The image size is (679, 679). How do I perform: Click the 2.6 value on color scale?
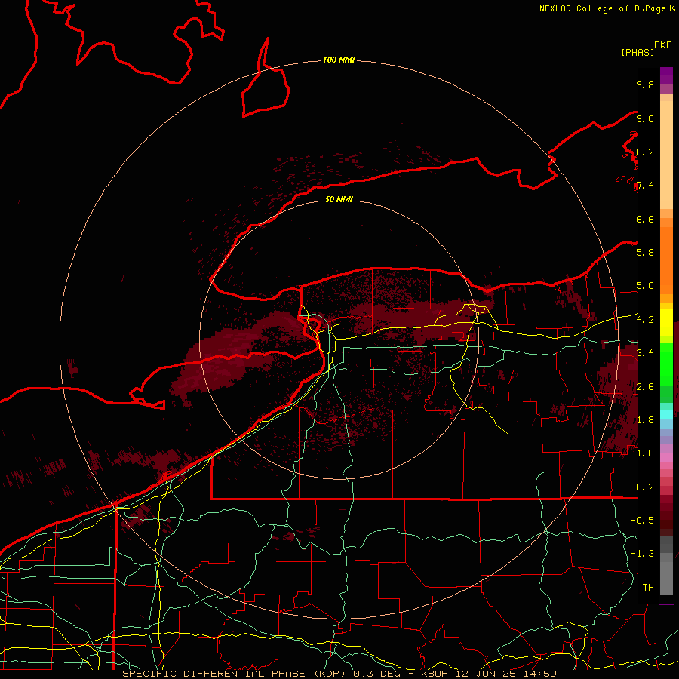coord(645,387)
